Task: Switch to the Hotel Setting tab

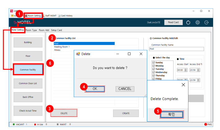Action: coord(18,30)
